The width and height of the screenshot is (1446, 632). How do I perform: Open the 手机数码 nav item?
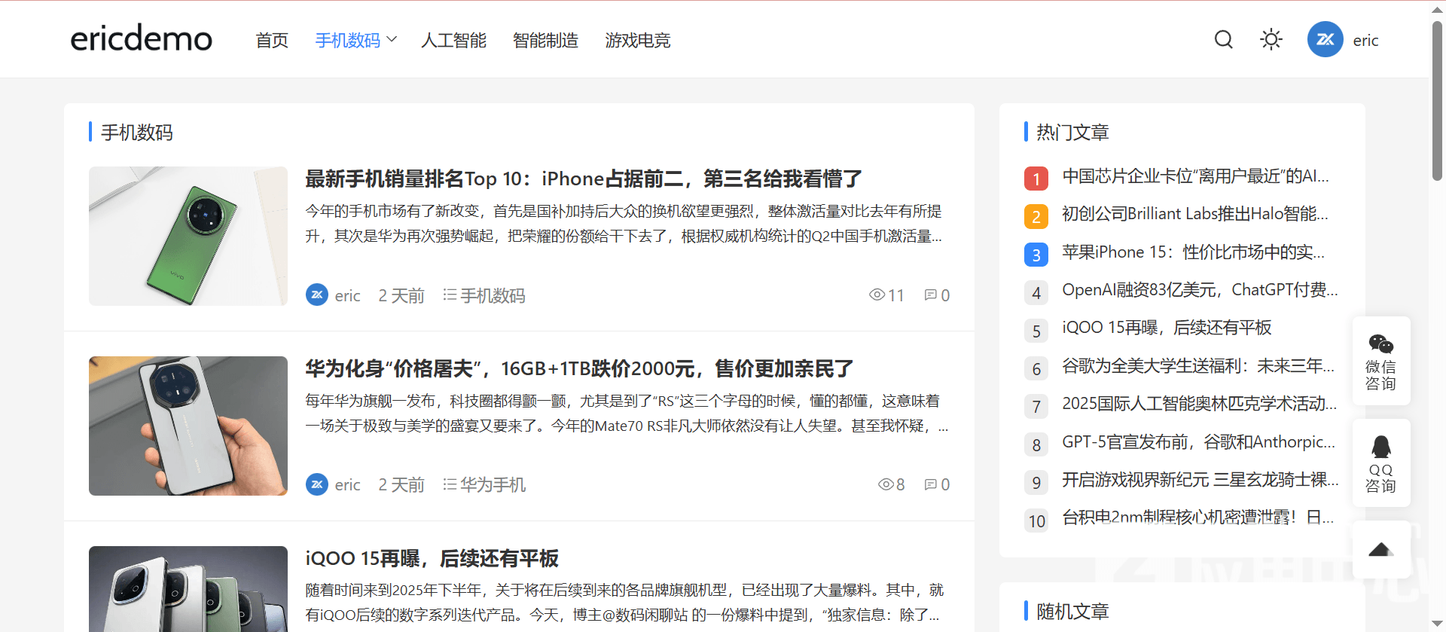[x=347, y=40]
